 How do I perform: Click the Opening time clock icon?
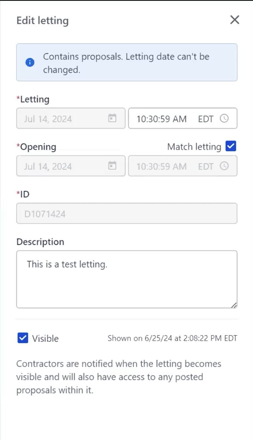[224, 166]
